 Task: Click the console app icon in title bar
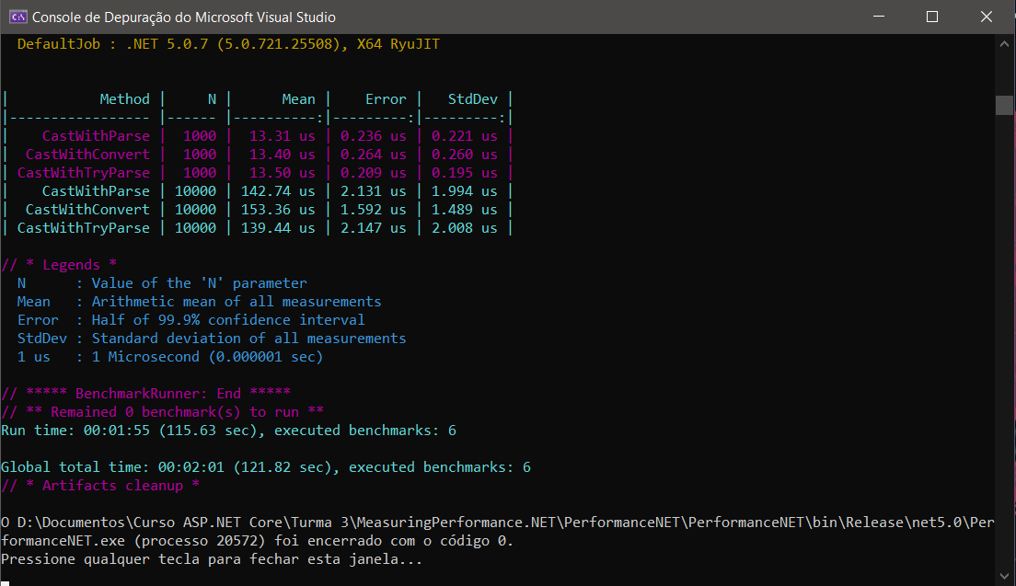click(17, 17)
